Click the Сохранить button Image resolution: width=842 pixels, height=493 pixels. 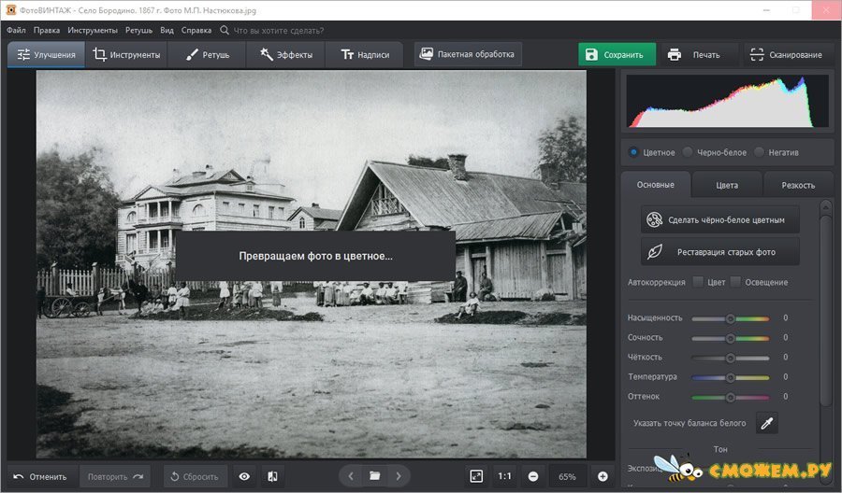tap(616, 55)
